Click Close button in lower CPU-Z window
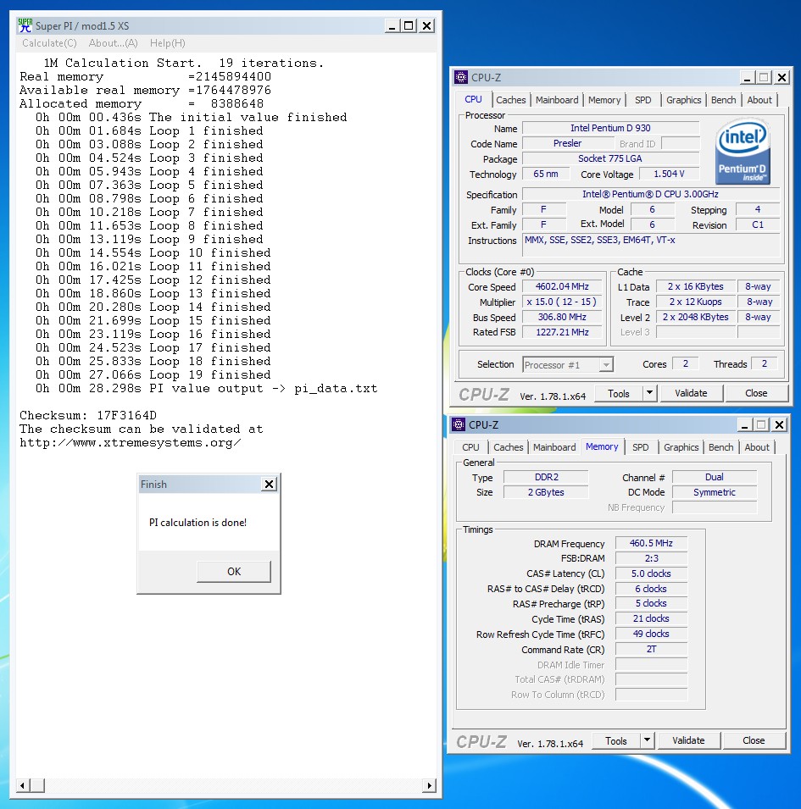The height and width of the screenshot is (809, 801). pos(754,741)
